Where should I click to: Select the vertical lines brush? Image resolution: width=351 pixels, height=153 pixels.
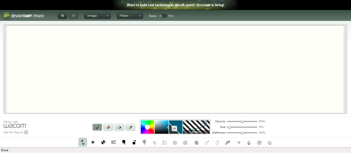pos(165,142)
